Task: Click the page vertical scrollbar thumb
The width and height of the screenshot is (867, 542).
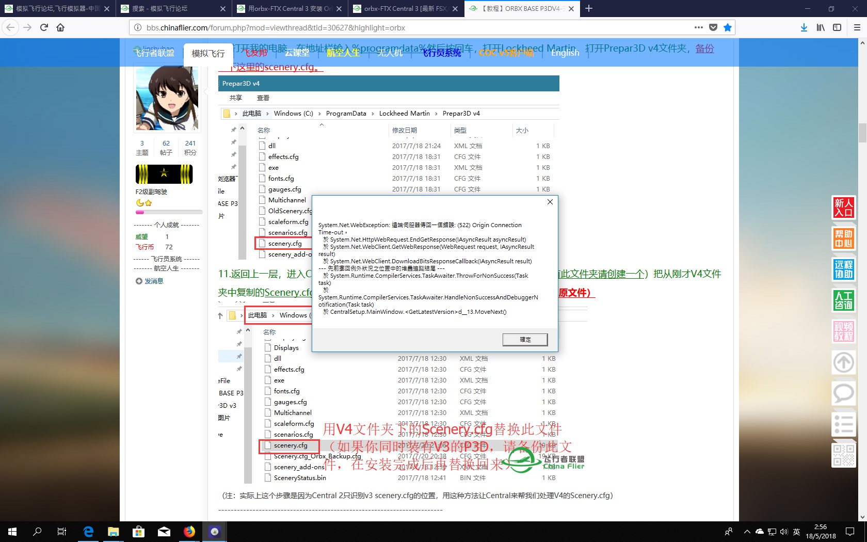Action: 862,133
